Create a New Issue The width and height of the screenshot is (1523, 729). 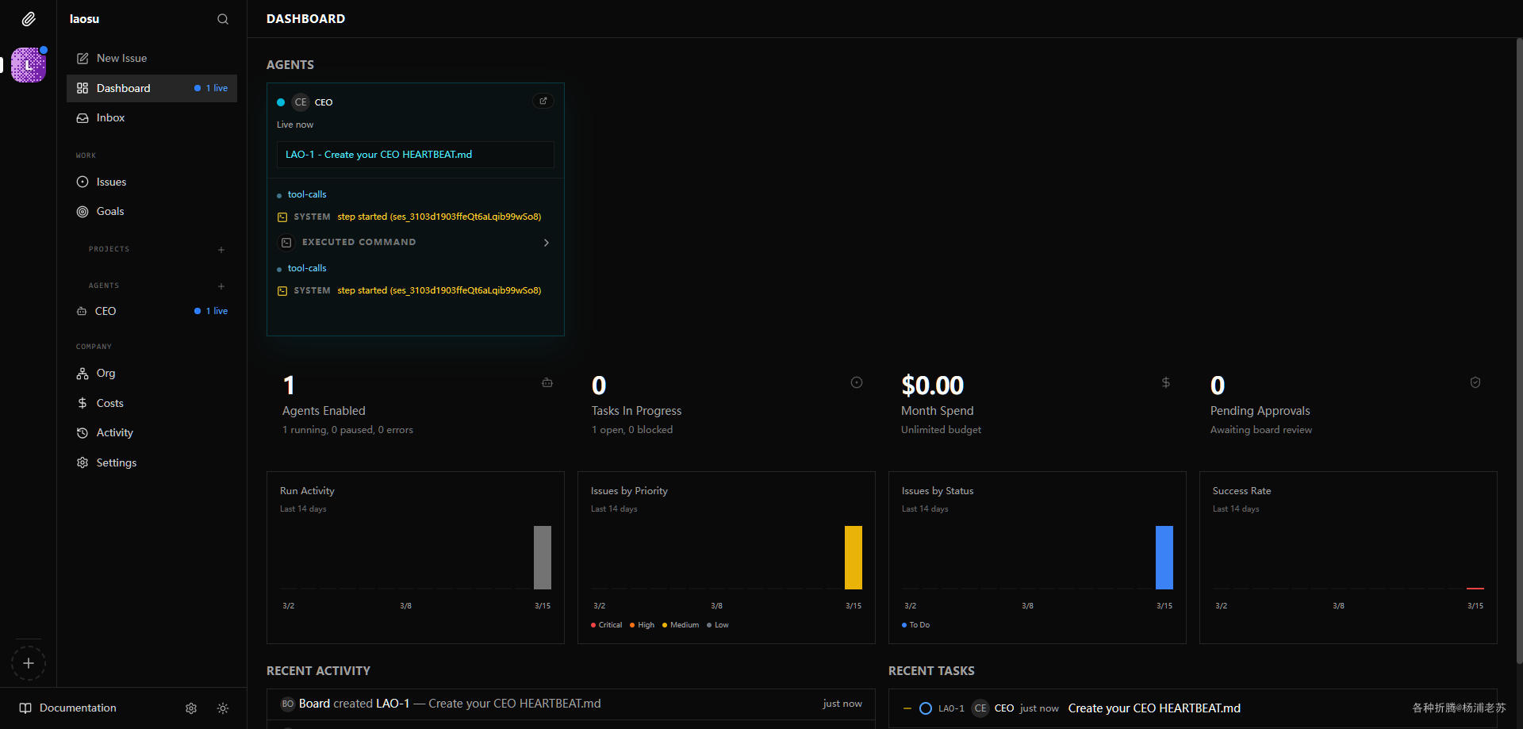152,59
